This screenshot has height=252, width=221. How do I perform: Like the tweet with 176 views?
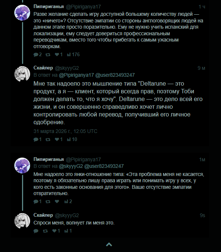pos(57,55)
